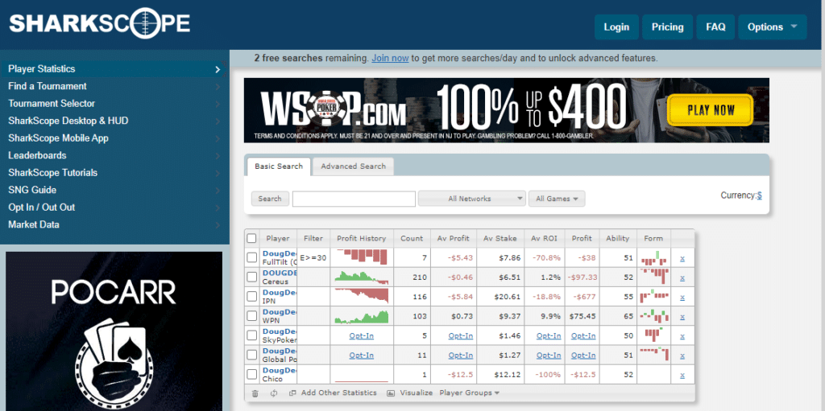Viewport: 825px width, 411px height.
Task: Open the All Games dropdown
Action: click(557, 199)
